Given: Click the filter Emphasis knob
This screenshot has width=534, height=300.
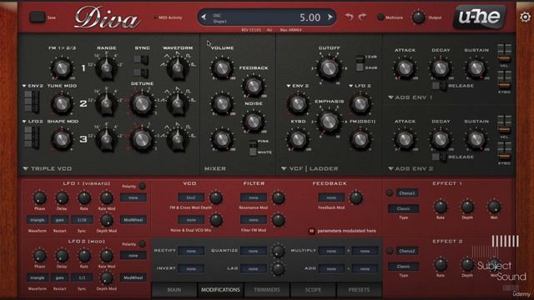Looking at the screenshot, I should 329,122.
